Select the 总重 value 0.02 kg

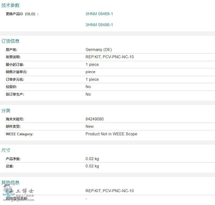pos(92,166)
